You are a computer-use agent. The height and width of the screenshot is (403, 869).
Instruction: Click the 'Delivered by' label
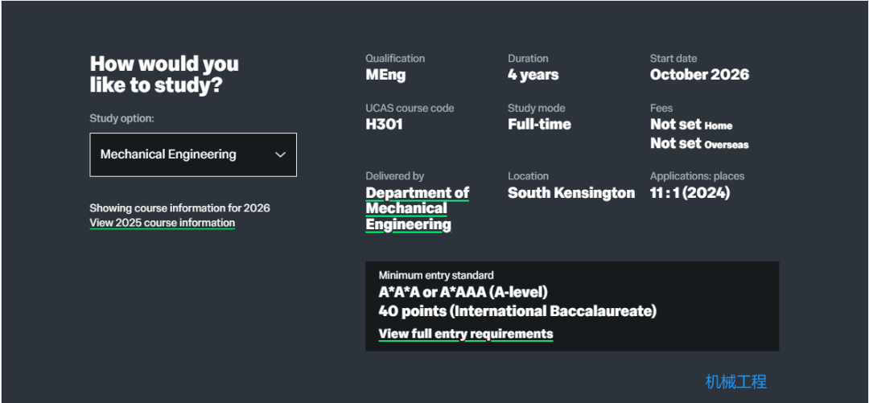(x=394, y=176)
